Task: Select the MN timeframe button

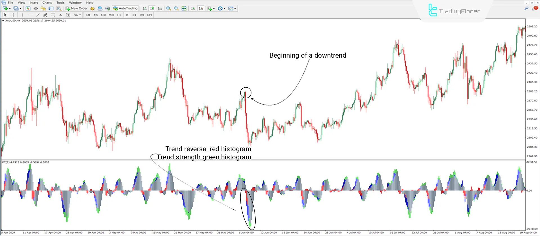Action: [149, 15]
